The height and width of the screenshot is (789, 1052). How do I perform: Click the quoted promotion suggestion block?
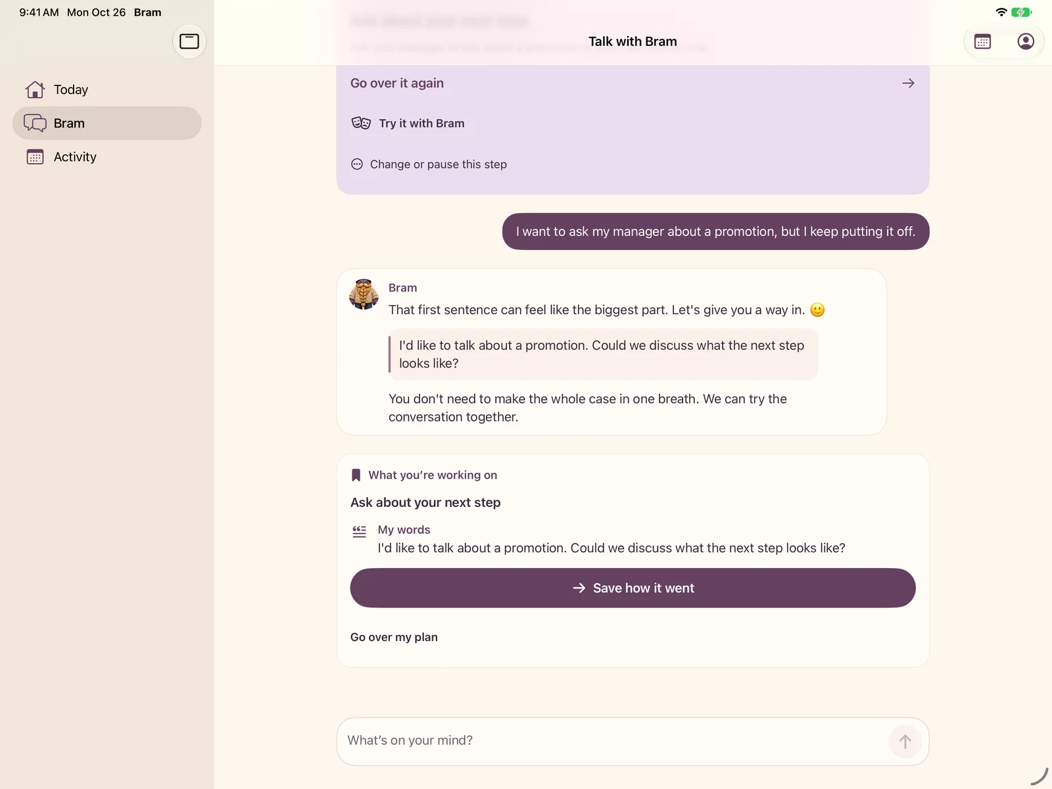603,354
